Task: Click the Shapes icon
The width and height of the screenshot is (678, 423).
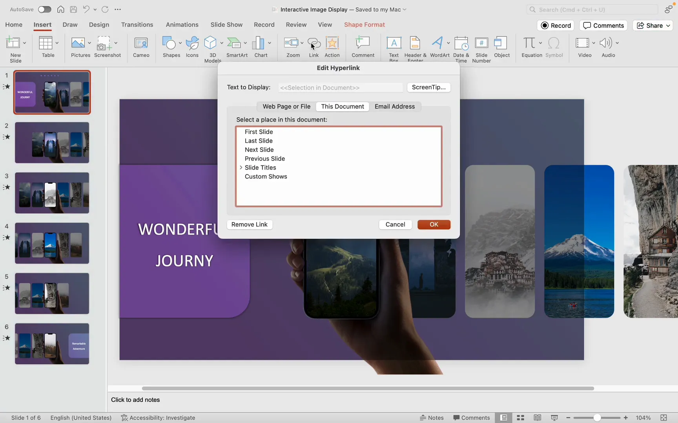Action: pos(169,43)
